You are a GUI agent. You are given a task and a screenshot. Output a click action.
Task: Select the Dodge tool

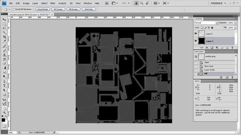(x=4, y=76)
